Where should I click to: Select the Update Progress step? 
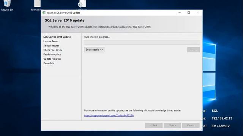point(52,59)
